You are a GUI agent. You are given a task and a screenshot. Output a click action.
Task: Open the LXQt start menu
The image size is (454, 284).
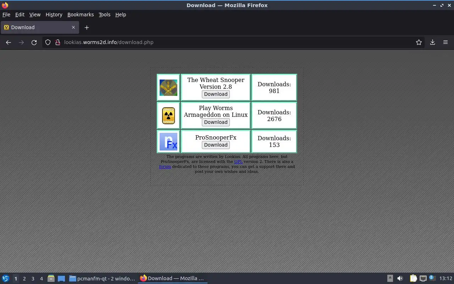[5, 278]
